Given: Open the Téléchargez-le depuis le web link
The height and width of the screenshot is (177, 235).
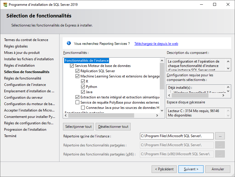Looking at the screenshot, I should (156, 44).
